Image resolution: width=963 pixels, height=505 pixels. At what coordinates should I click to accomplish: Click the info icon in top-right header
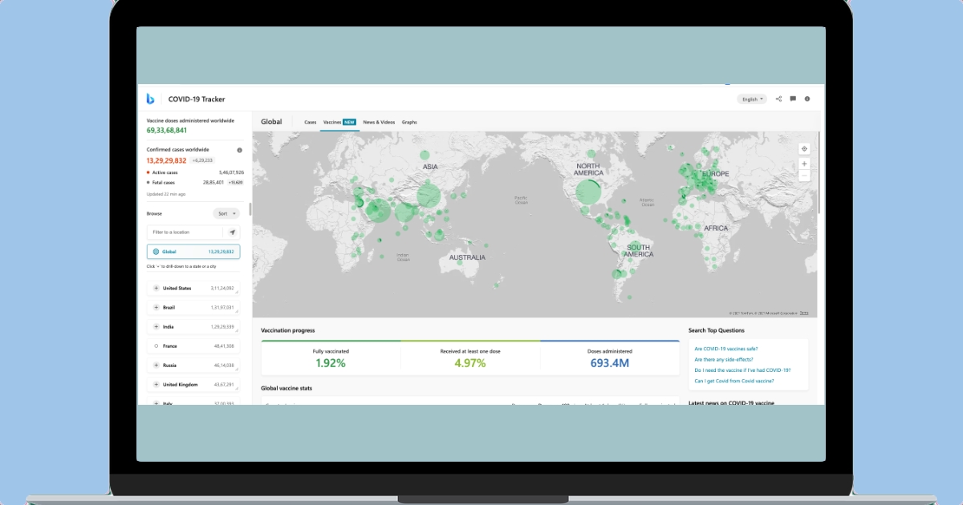(x=807, y=99)
